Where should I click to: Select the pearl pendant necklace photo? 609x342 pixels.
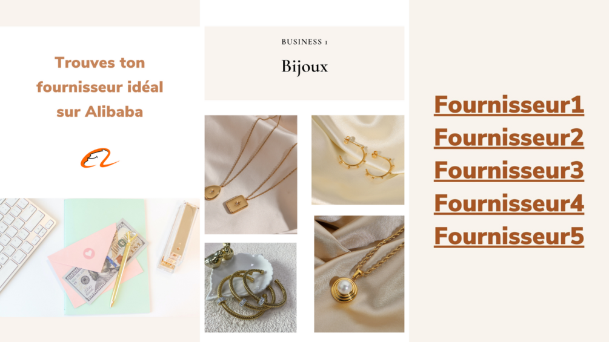click(x=359, y=274)
